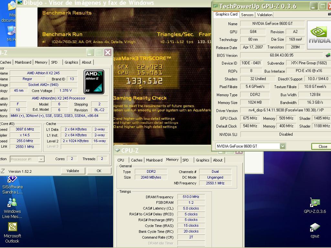The image size is (331, 248).
Task: Click the NVIDIA logo in GPU-Z
Action: 319,35
